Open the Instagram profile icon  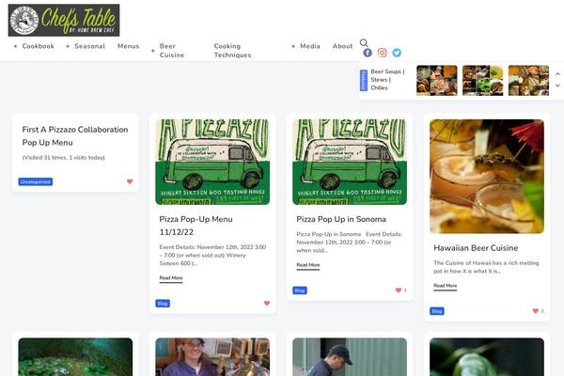pyautogui.click(x=382, y=53)
